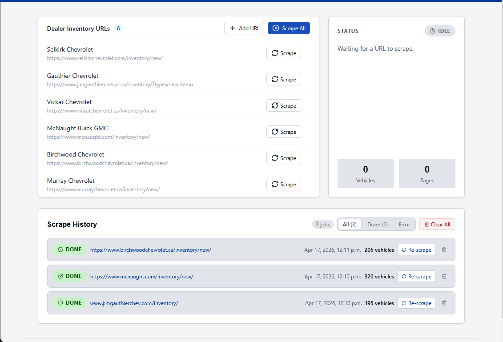Screen dimensions: 503x342
Task: Open the mcnaught.com inventory history link
Action: point(141,277)
